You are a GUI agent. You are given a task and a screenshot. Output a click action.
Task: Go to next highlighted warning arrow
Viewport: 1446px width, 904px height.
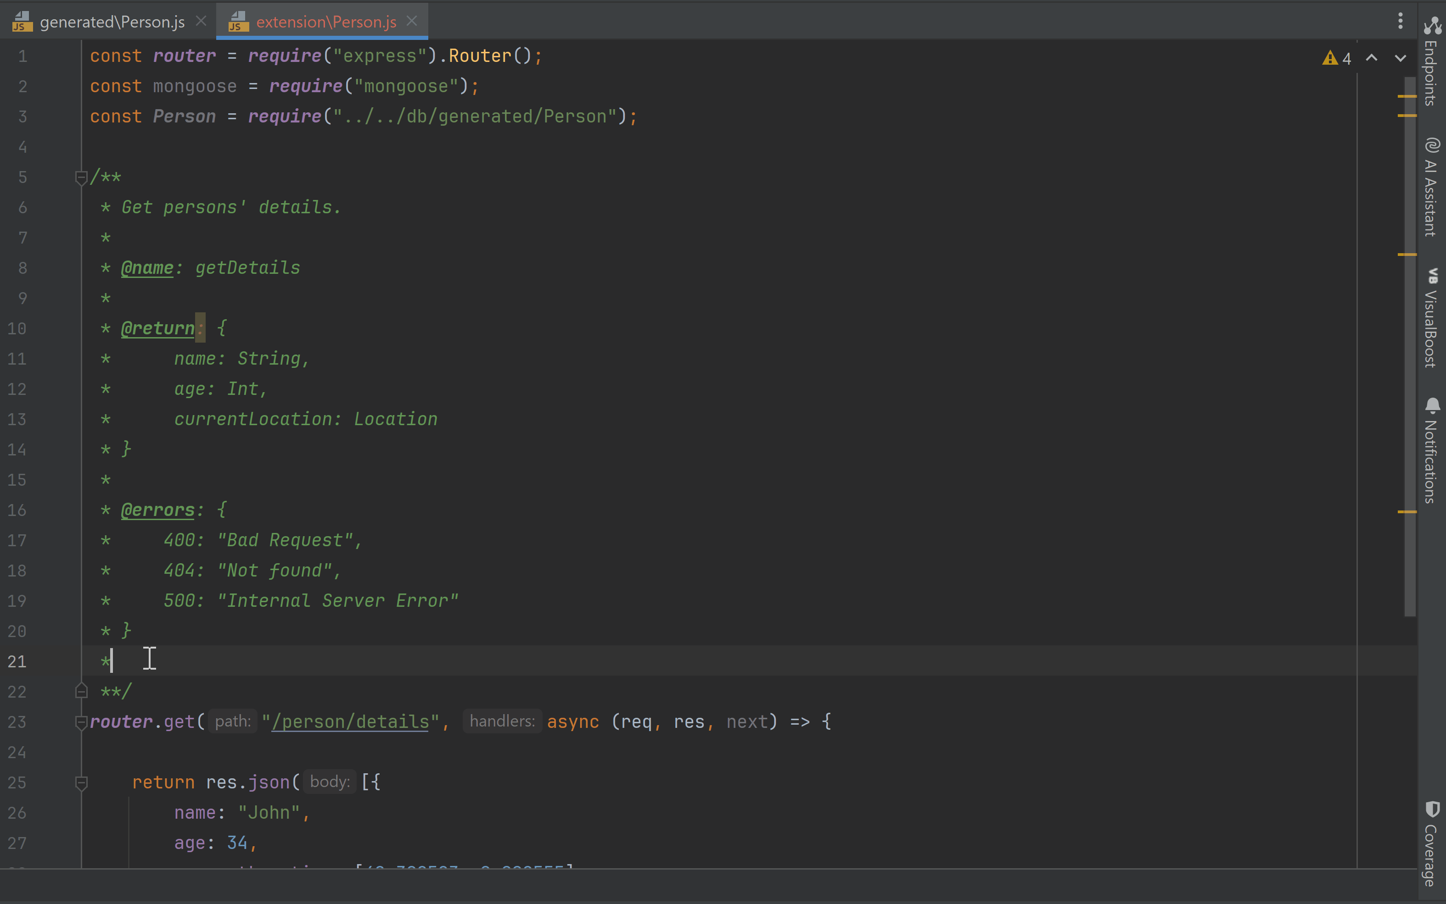click(x=1400, y=58)
